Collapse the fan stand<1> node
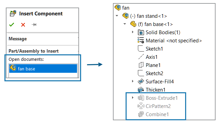 (117, 16)
